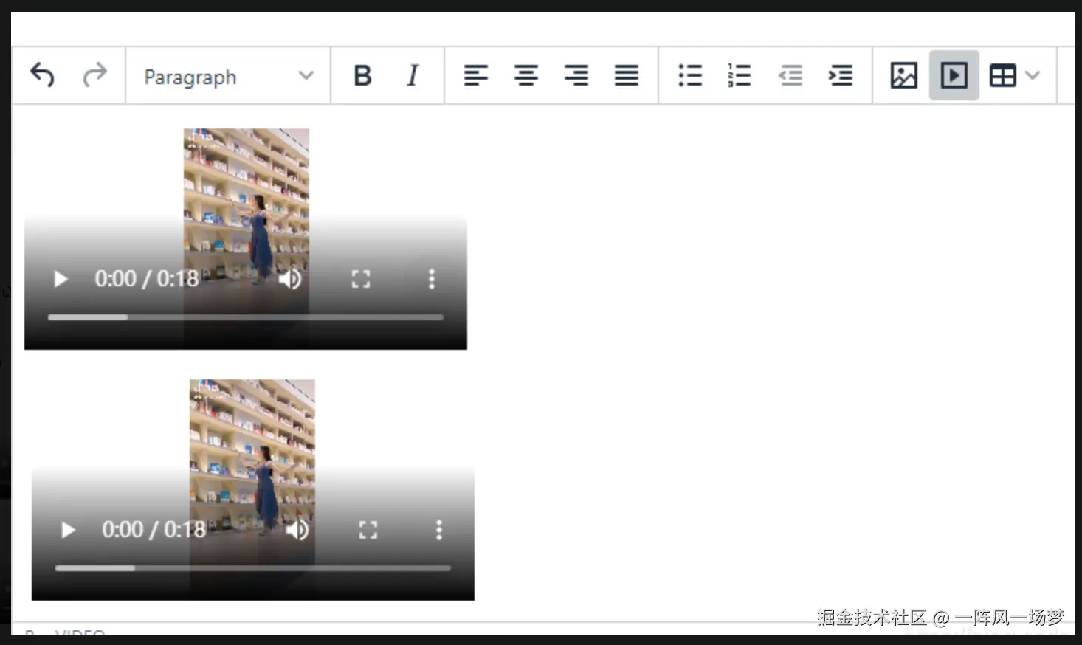The height and width of the screenshot is (645, 1082).
Task: Increase indent
Action: [841, 75]
